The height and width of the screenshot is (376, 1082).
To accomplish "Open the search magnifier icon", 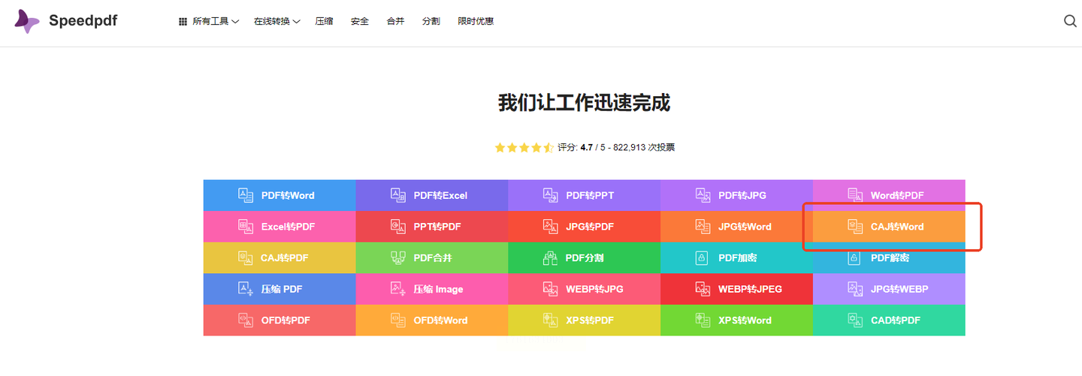I will 1071,21.
